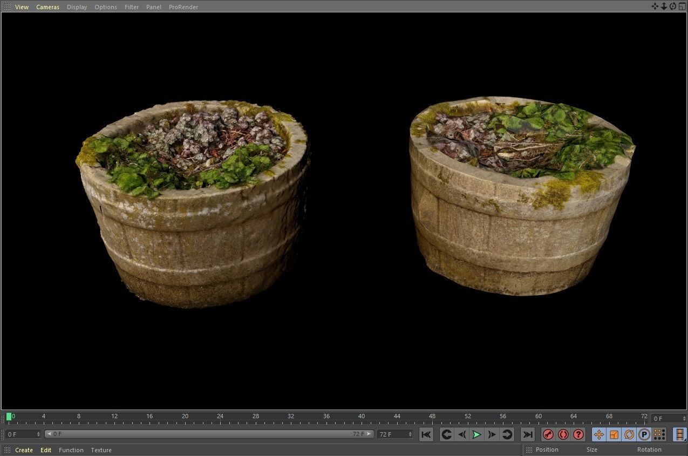This screenshot has width=688, height=456.
Task: Go to previous key button
Action: point(446,434)
